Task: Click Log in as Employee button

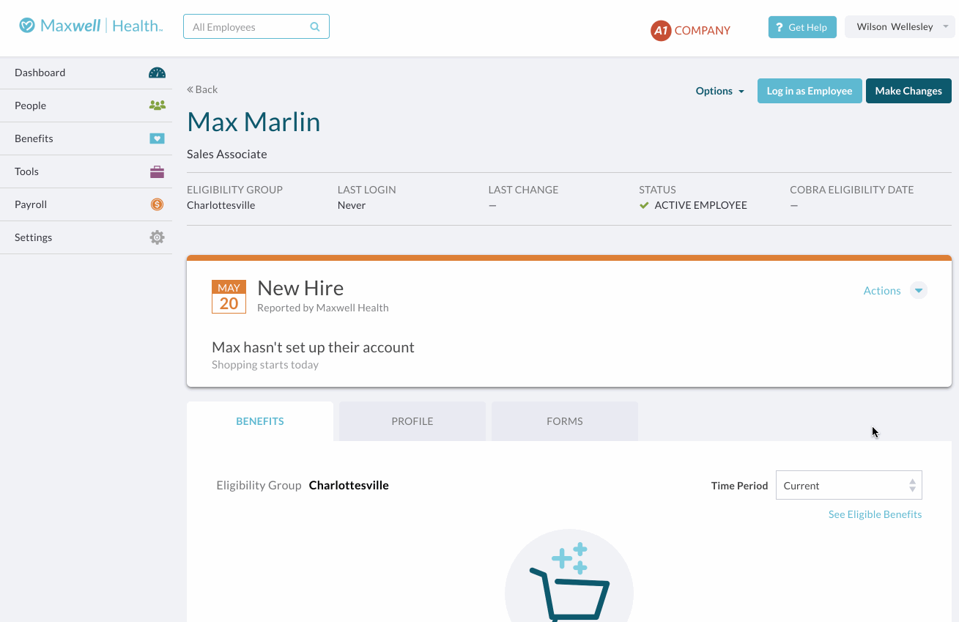Action: click(810, 91)
